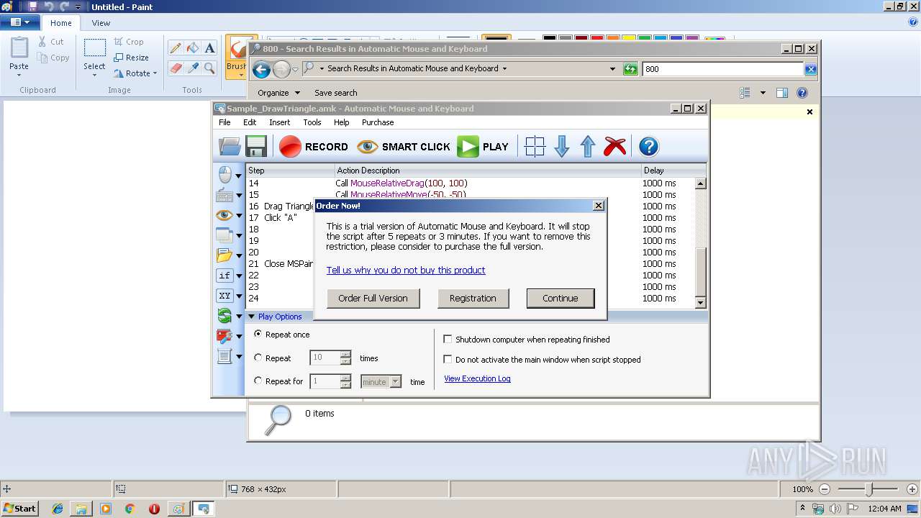Select the Pencil tool in Paint
The image size is (921, 518).
tap(175, 48)
